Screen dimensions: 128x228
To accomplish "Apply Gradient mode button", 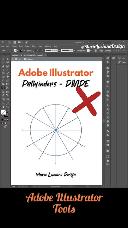I will (x=5, y=119).
